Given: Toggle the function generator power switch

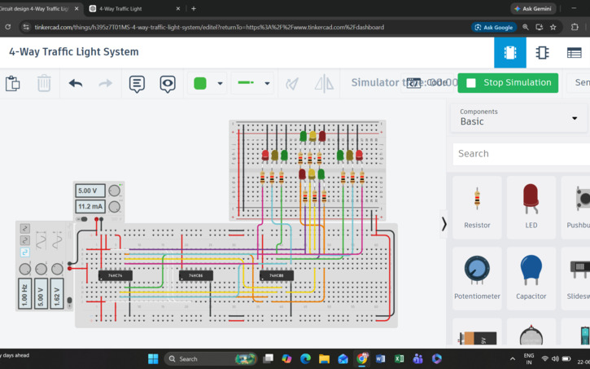Looking at the screenshot, I should tap(70, 301).
